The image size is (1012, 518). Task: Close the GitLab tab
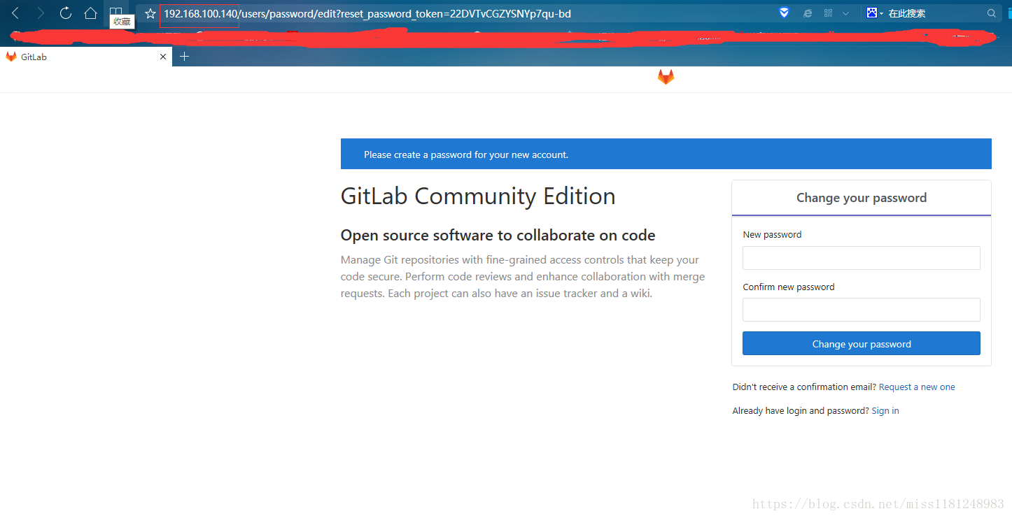163,57
